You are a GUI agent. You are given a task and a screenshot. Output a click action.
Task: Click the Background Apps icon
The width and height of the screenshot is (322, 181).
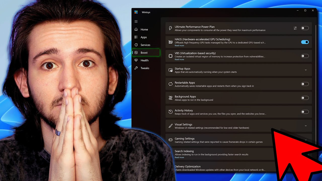pos(170,98)
